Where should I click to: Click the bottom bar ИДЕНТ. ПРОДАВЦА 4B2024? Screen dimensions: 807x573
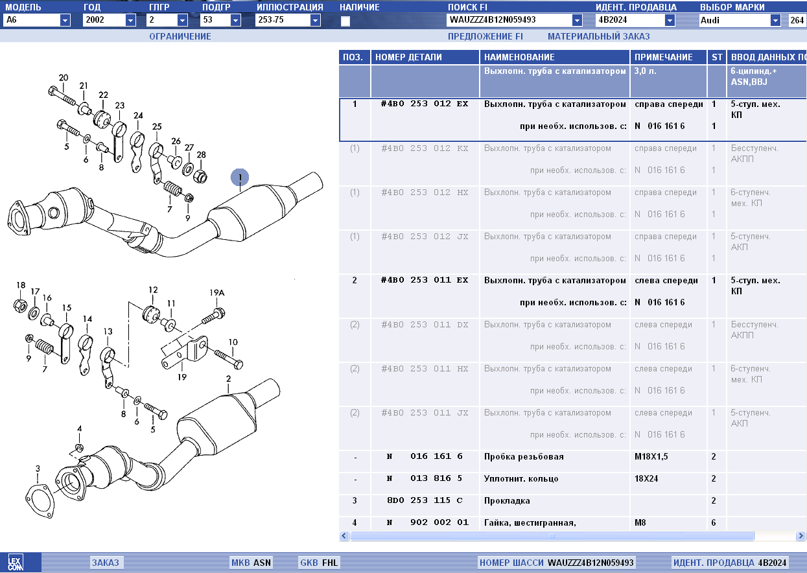coord(730,563)
